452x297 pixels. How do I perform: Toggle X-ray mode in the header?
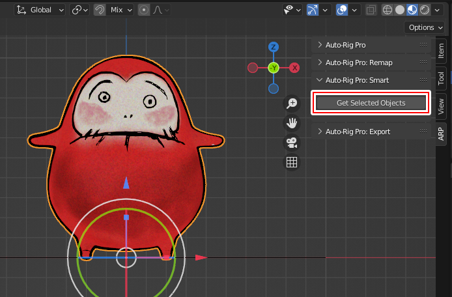[371, 10]
